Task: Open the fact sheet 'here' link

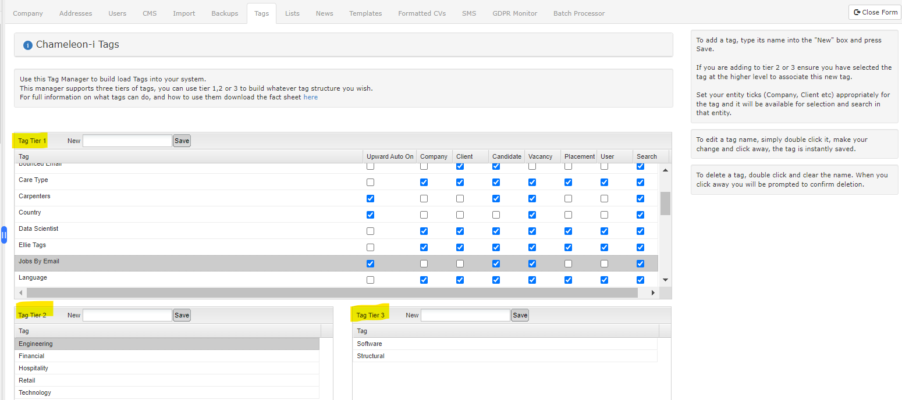Action: pyautogui.click(x=311, y=97)
